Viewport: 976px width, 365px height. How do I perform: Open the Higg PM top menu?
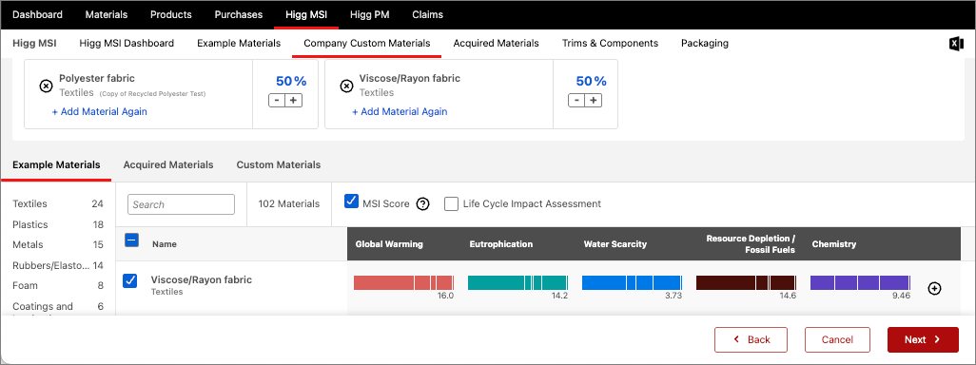(370, 14)
